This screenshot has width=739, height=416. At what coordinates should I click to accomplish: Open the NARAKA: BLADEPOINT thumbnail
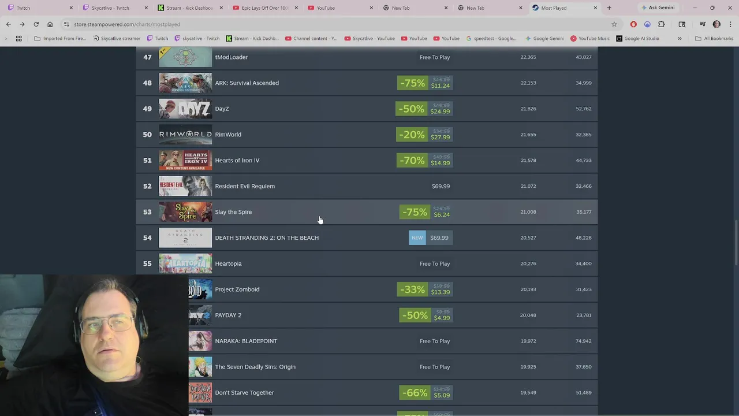tap(200, 341)
